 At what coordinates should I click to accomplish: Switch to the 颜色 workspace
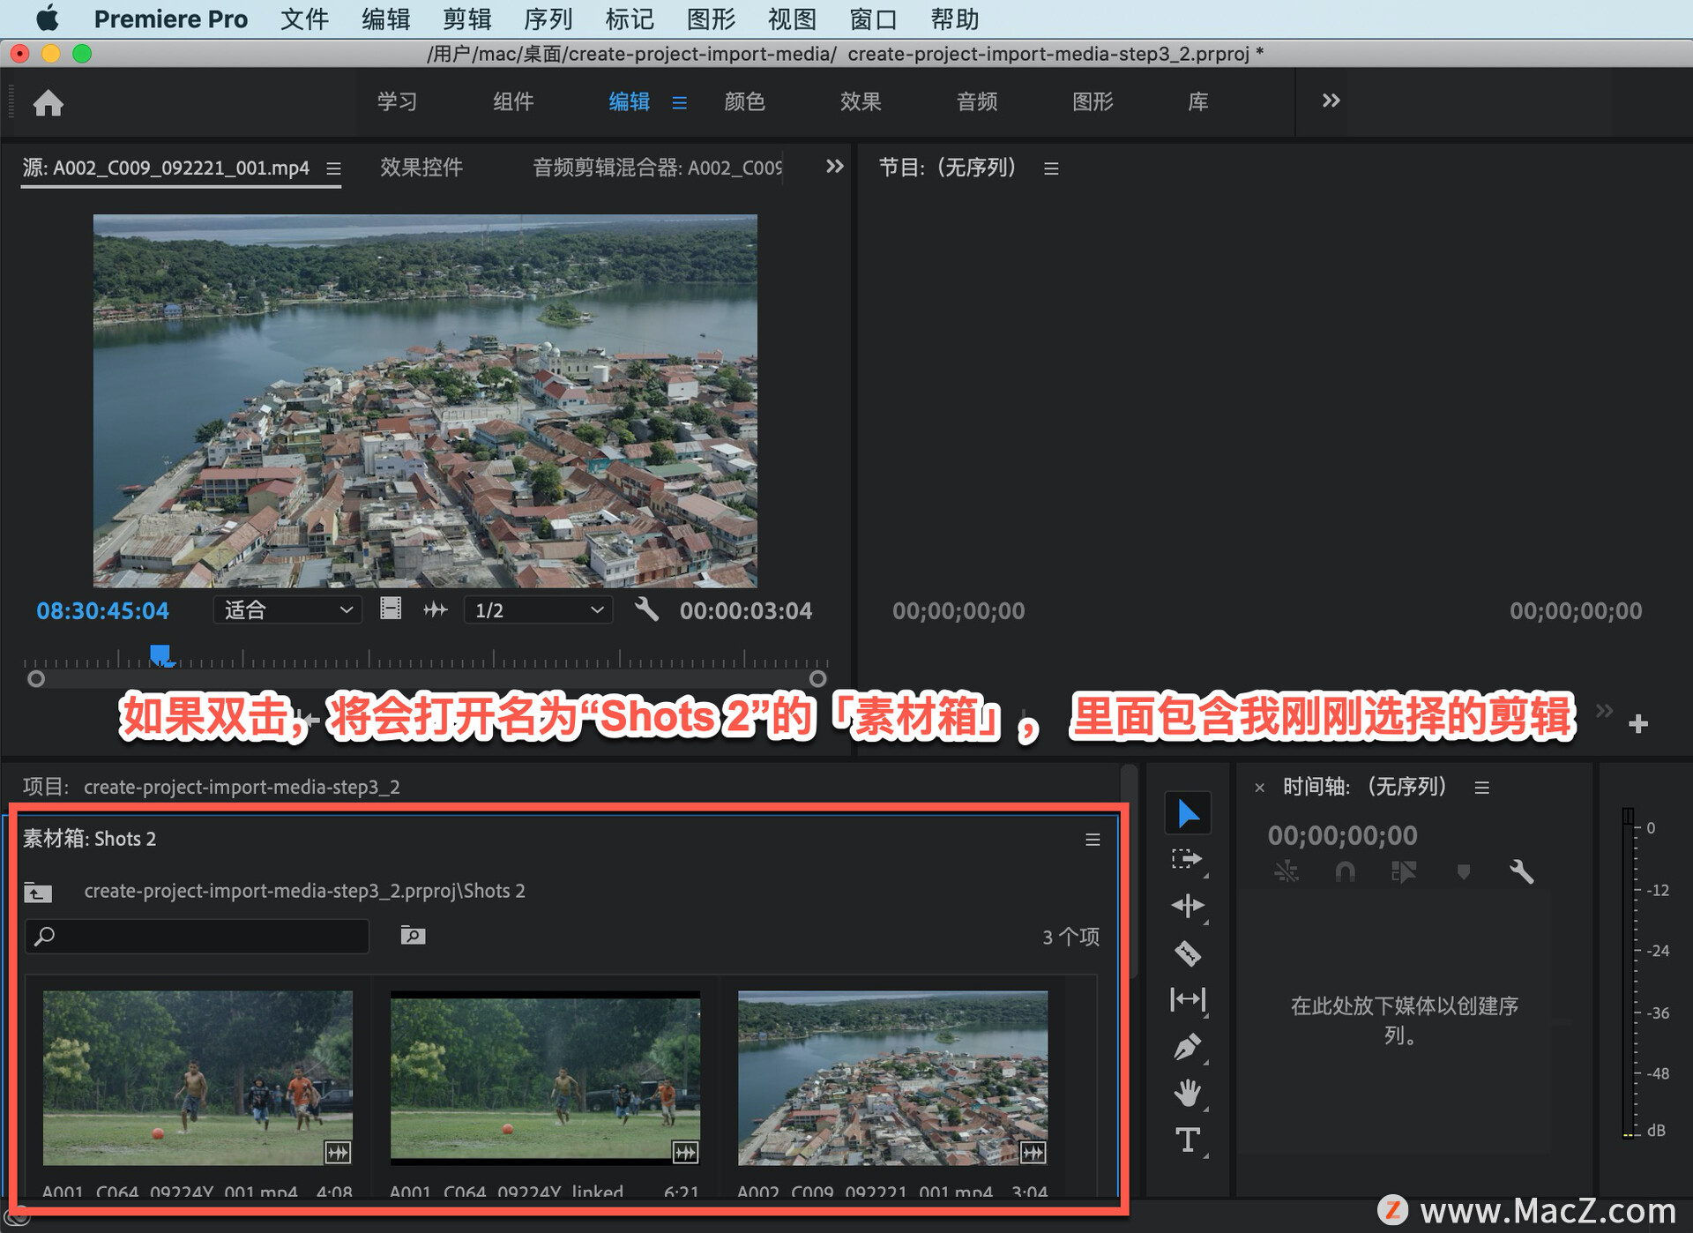coord(744,101)
